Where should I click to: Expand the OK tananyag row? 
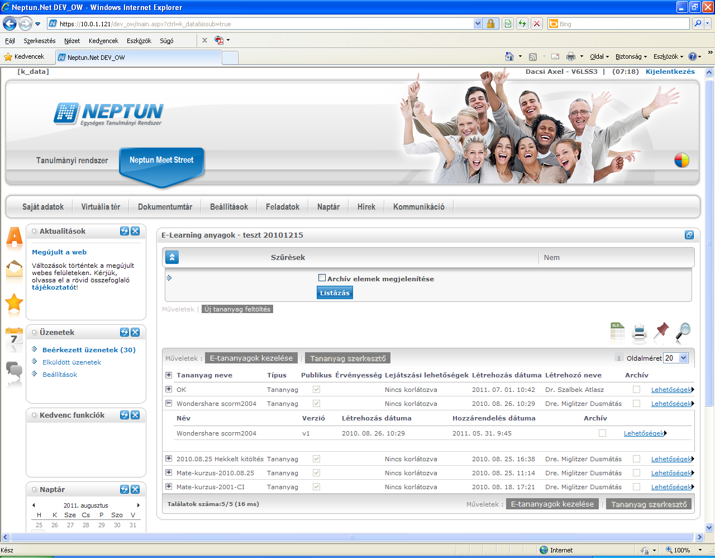(169, 389)
